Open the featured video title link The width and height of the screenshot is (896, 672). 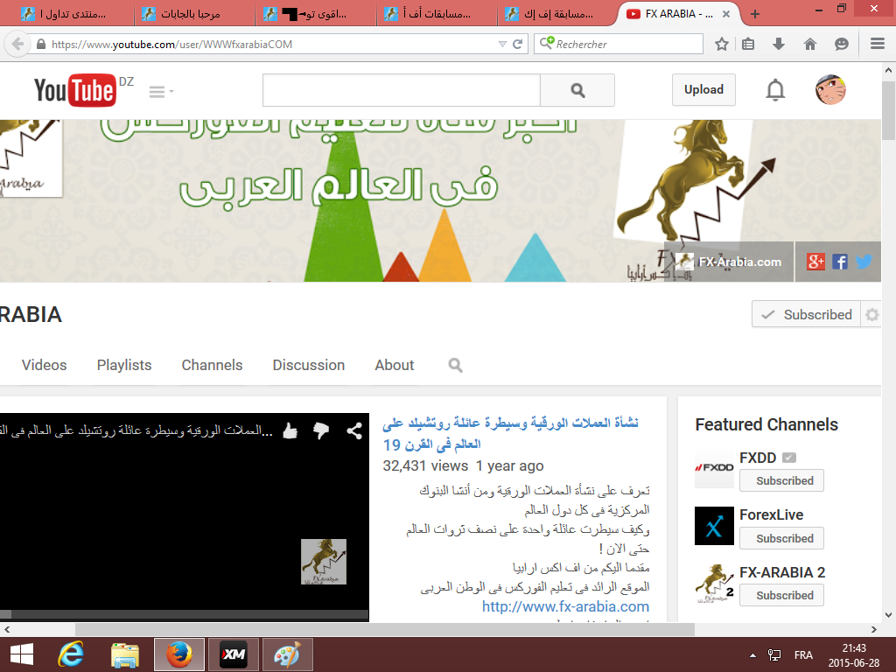pyautogui.click(x=510, y=433)
